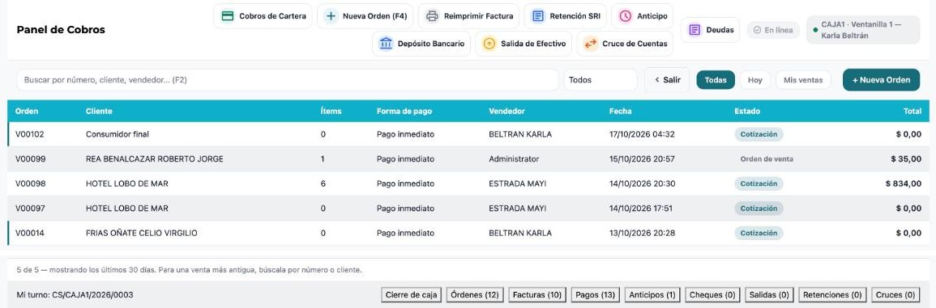The height and width of the screenshot is (308, 936).
Task: Click the document icon for Retención SRI
Action: [538, 16]
